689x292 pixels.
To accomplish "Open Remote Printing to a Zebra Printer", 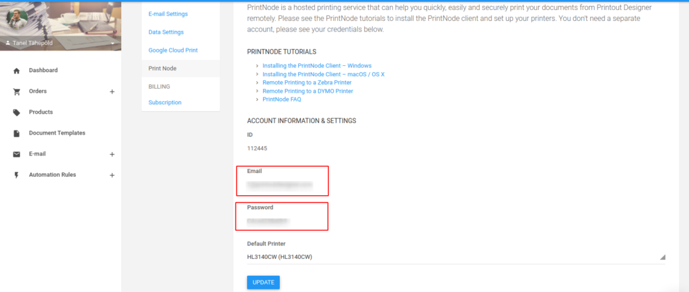I will tap(307, 83).
